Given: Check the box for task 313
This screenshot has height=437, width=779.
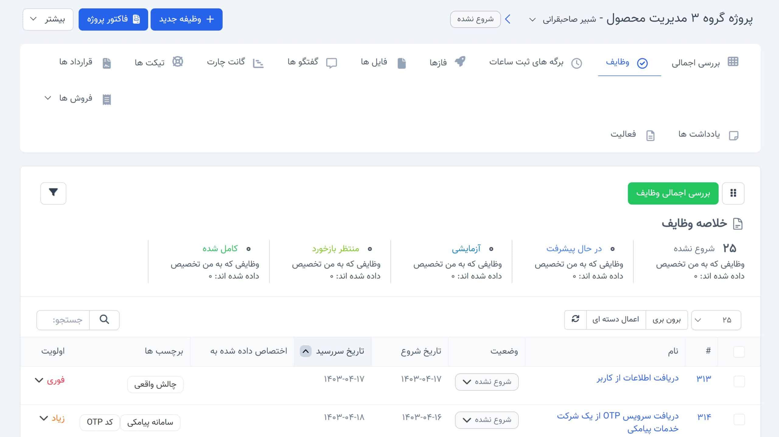Looking at the screenshot, I should [x=739, y=381].
